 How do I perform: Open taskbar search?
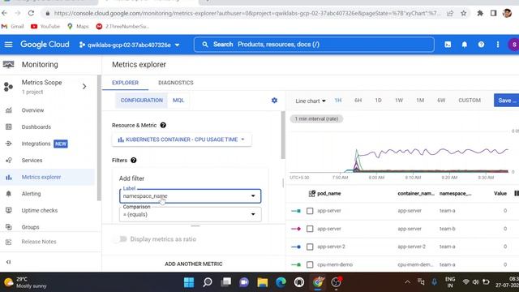click(208, 282)
